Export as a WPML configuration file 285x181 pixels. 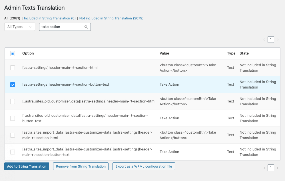144,166
